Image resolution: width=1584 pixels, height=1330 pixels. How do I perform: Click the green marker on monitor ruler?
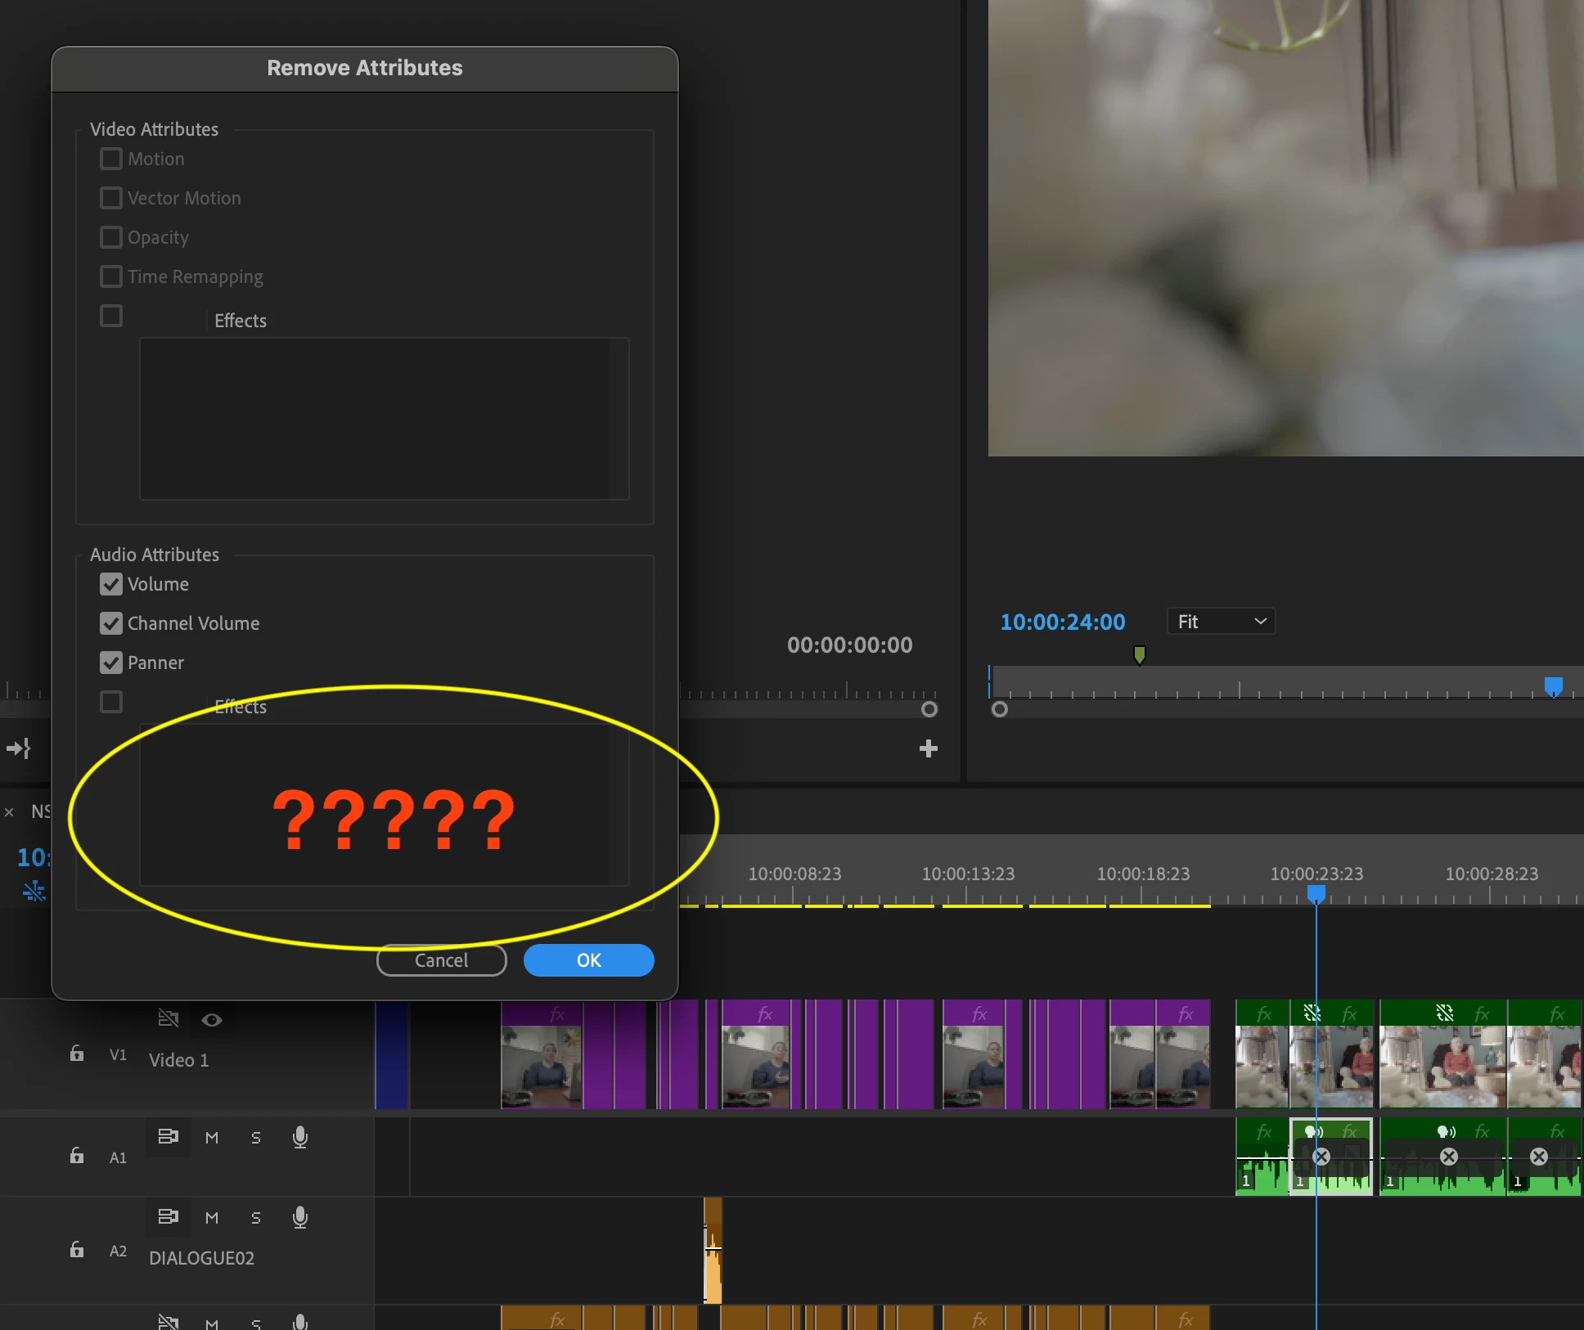click(x=1139, y=654)
